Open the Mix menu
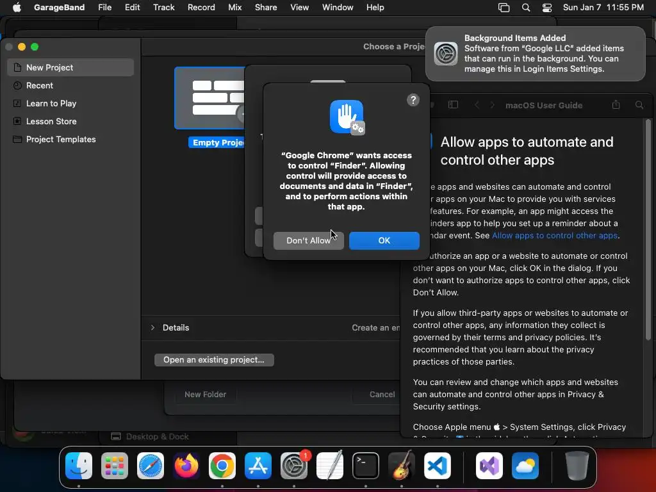 pyautogui.click(x=234, y=7)
